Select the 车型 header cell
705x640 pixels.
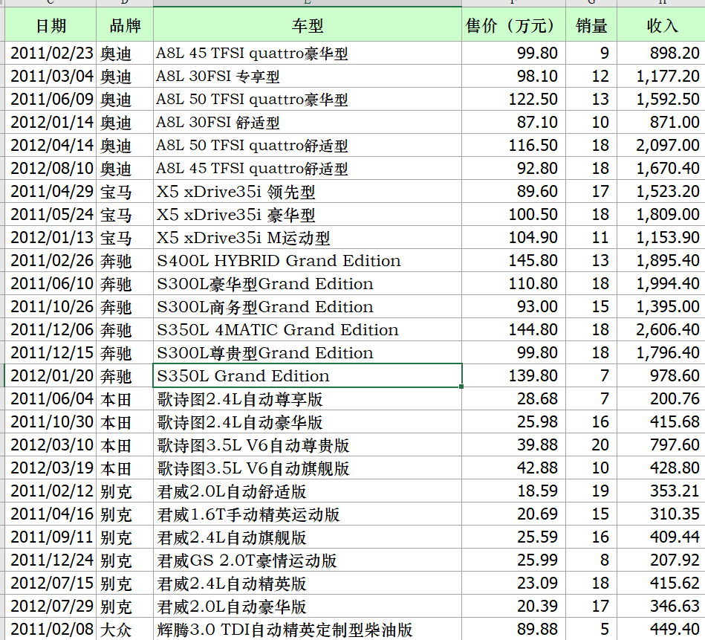point(307,25)
